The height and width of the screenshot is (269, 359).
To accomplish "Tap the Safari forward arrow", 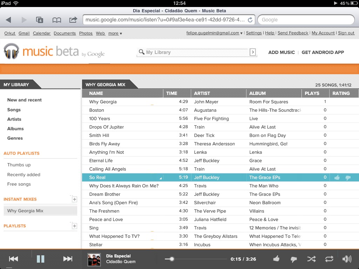I will pyautogui.click(x=24, y=20).
